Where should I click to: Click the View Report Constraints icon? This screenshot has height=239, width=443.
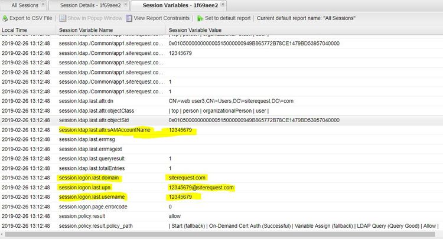coord(129,18)
